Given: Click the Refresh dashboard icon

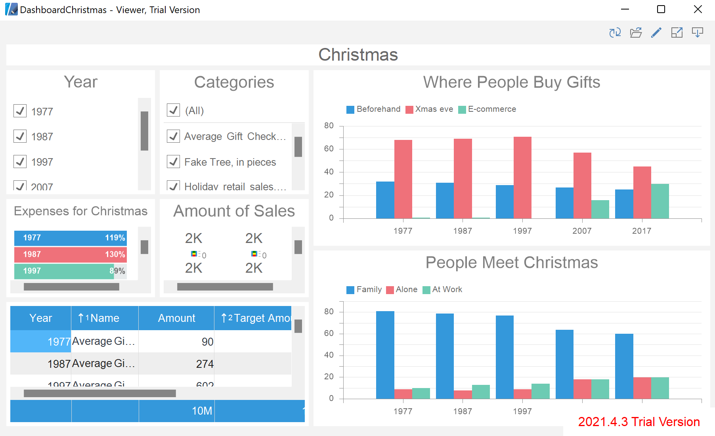Looking at the screenshot, I should (x=615, y=33).
